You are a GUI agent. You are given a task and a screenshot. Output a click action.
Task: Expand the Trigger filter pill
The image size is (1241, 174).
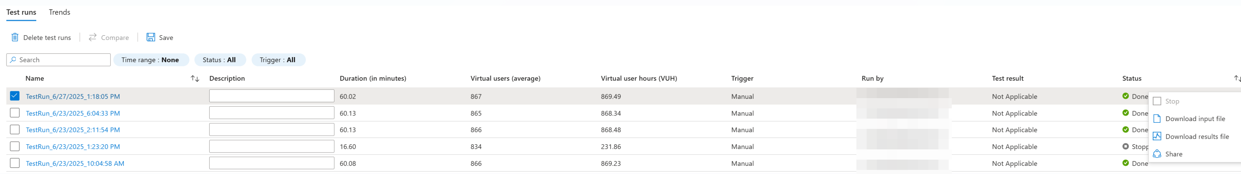(278, 60)
